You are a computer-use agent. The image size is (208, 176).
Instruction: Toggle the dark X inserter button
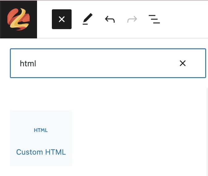pos(62,19)
